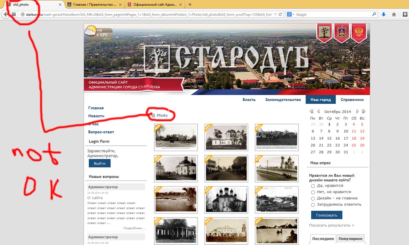Close the old_photo browser tab
Viewport: 409px width, 245px height.
pyautogui.click(x=60, y=4)
